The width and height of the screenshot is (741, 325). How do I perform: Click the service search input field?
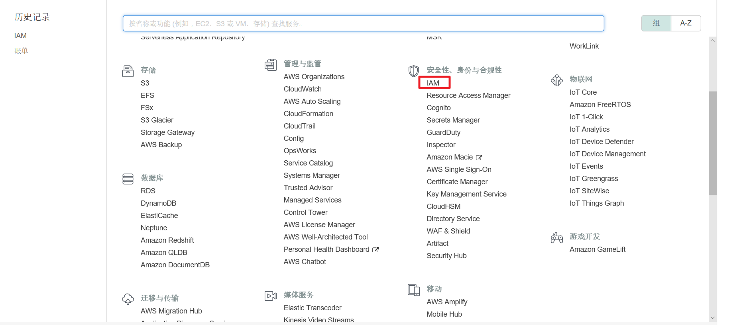tap(363, 23)
